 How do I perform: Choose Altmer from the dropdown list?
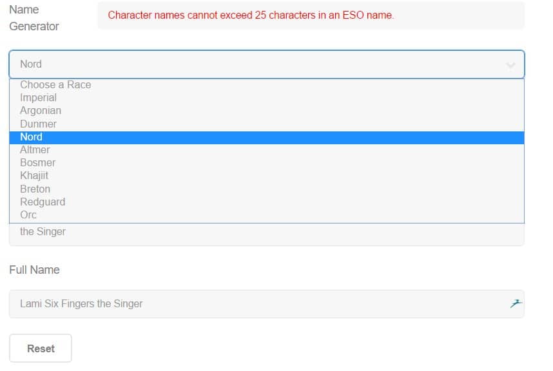(x=267, y=150)
